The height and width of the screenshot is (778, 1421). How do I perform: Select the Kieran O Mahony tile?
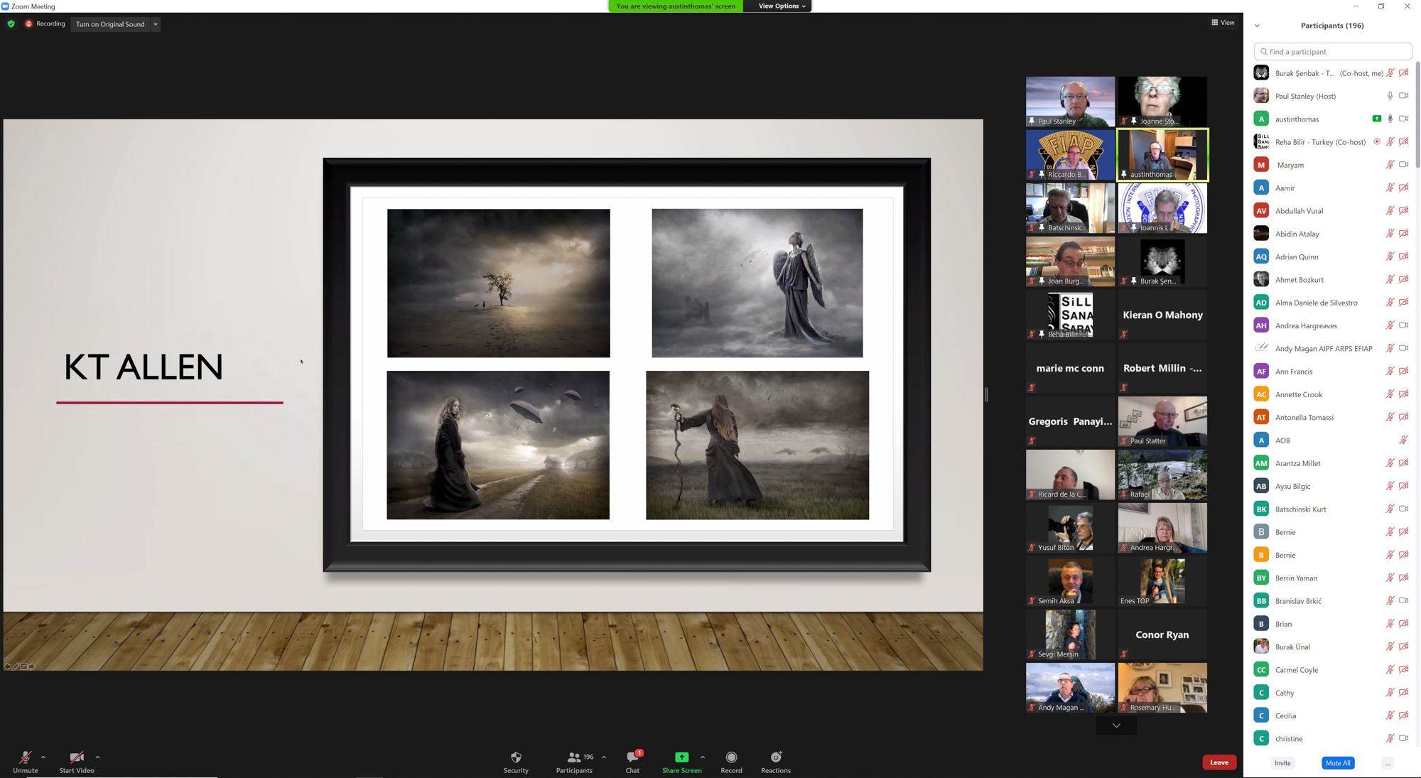click(x=1162, y=315)
